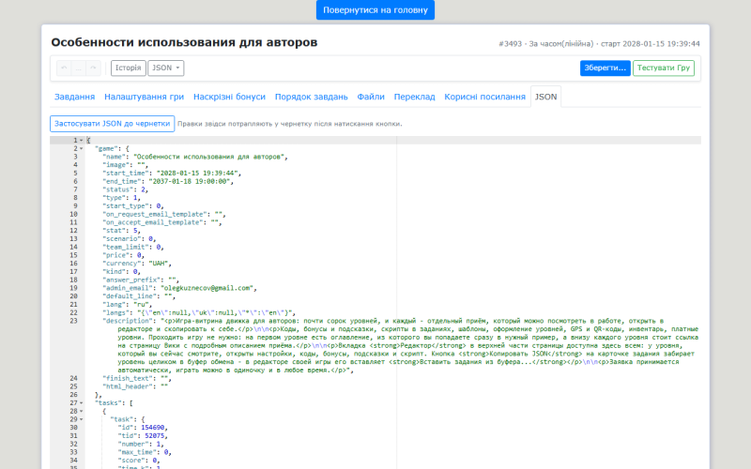The width and height of the screenshot is (751, 469).
Task: Open the Наскрізні бонуси tab
Action: tap(229, 97)
